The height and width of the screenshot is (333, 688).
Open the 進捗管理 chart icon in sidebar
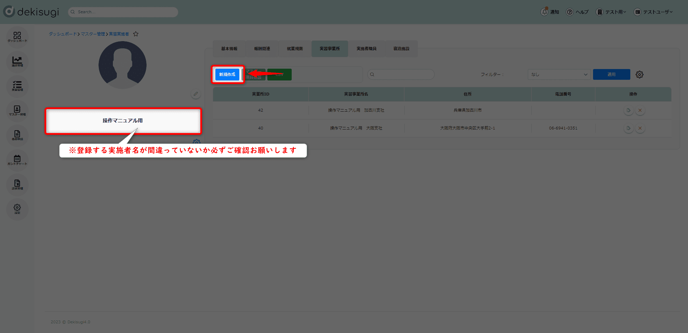(17, 62)
